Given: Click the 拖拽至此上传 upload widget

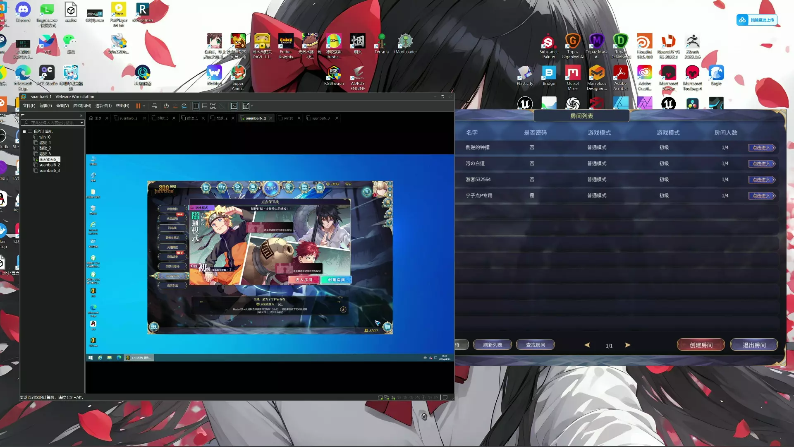Looking at the screenshot, I should (x=756, y=20).
